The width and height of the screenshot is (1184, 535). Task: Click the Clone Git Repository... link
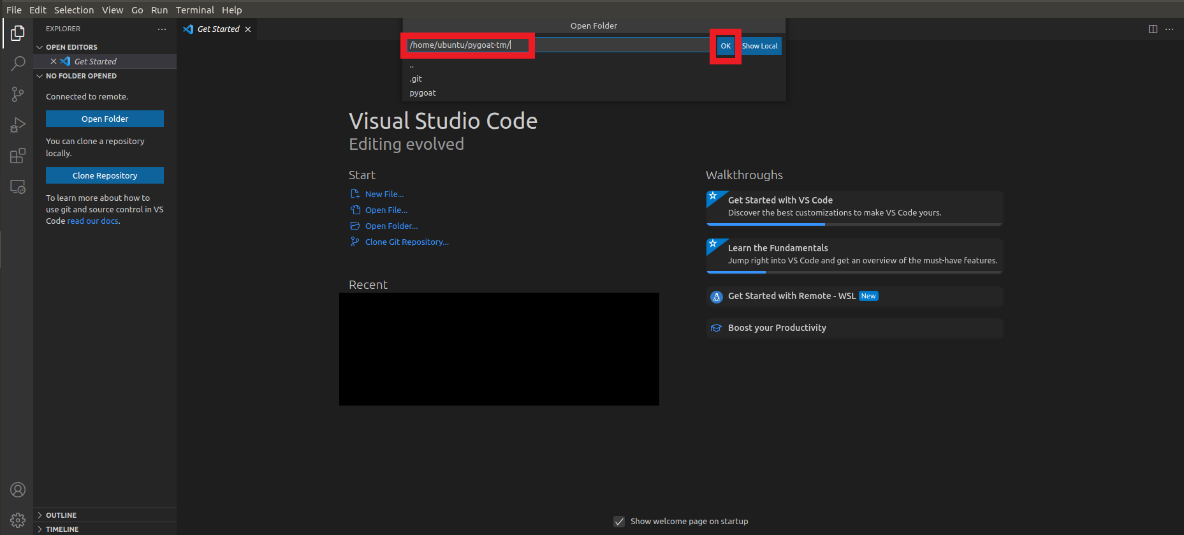[x=407, y=242]
